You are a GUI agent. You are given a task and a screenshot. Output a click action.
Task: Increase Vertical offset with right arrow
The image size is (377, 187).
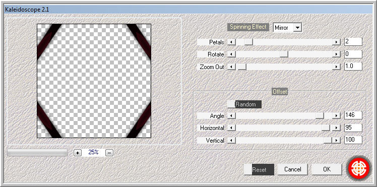click(336, 140)
